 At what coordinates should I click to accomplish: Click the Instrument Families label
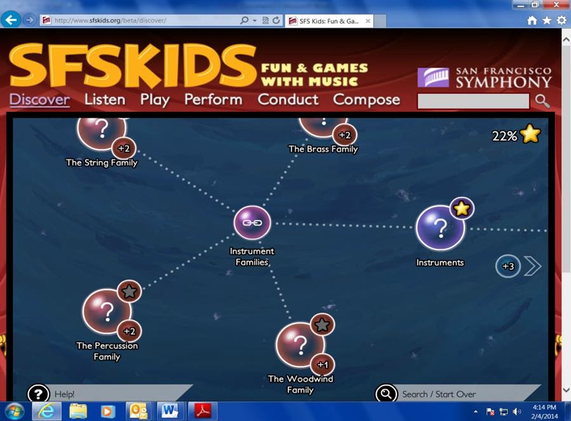pos(252,257)
